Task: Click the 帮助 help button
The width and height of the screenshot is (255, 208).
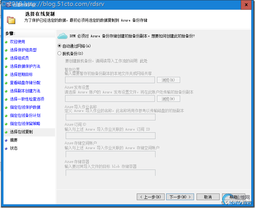Action: 234,197
